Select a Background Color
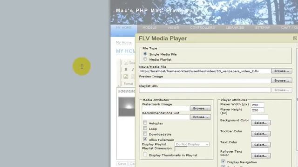 click(x=261, y=123)
